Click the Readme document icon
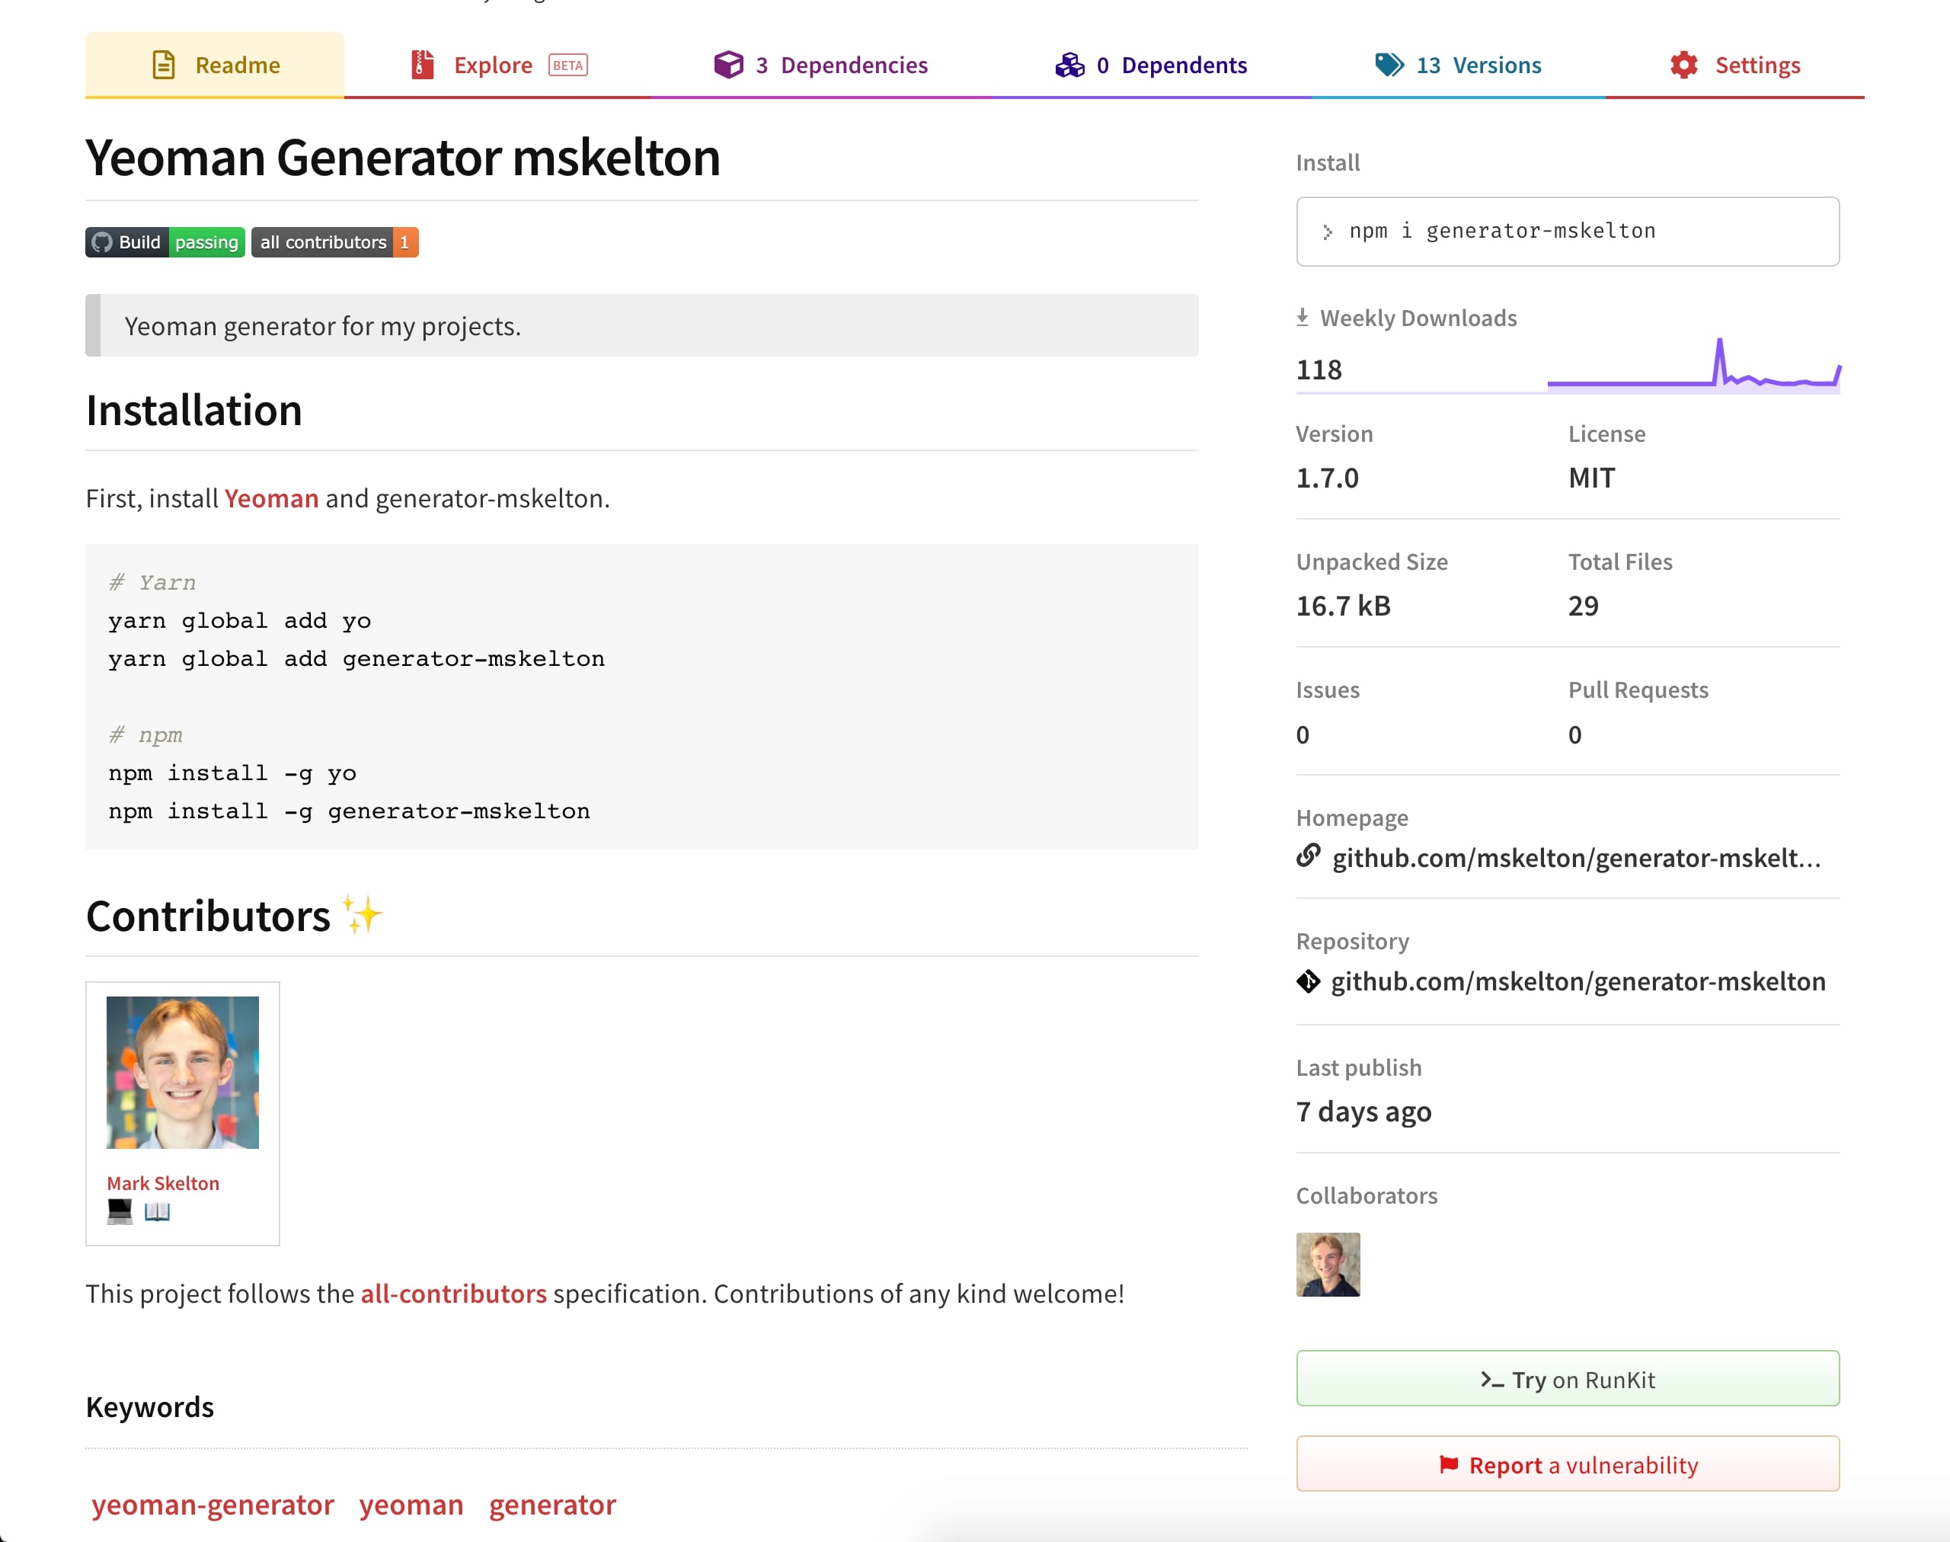The width and height of the screenshot is (1950, 1542). point(164,65)
